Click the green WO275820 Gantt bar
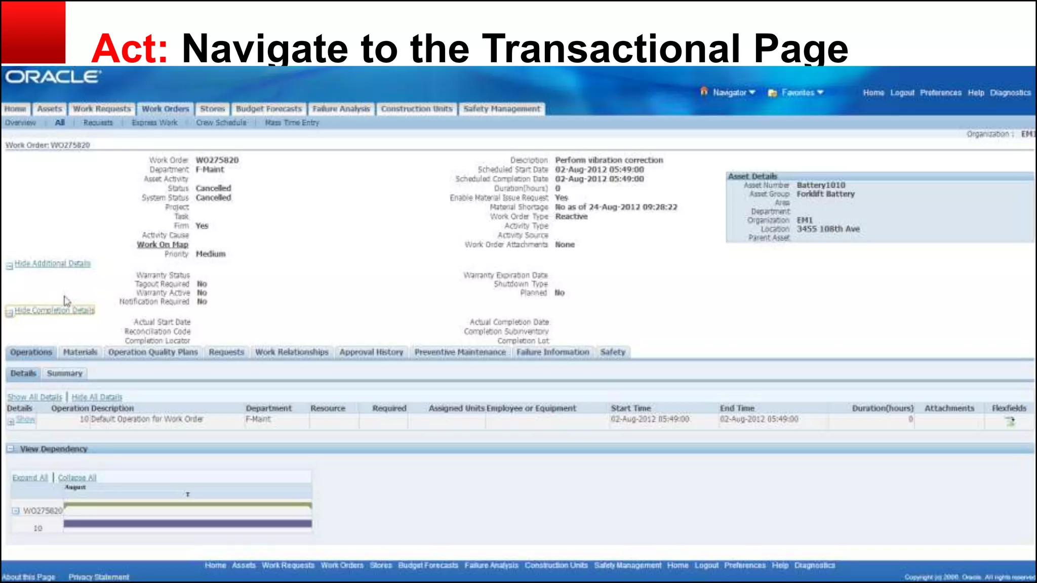 pyautogui.click(x=187, y=505)
